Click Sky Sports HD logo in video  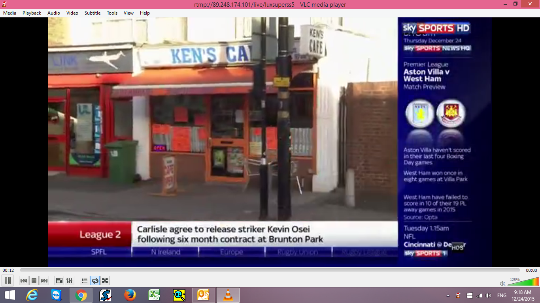[436, 28]
